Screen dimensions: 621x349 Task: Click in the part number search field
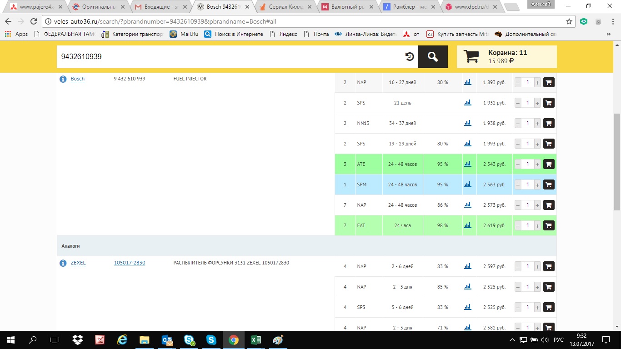point(227,57)
